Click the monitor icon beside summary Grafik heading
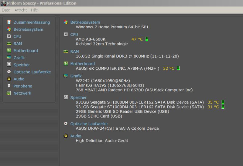Viewport: 243px width, 166px height. [66, 76]
